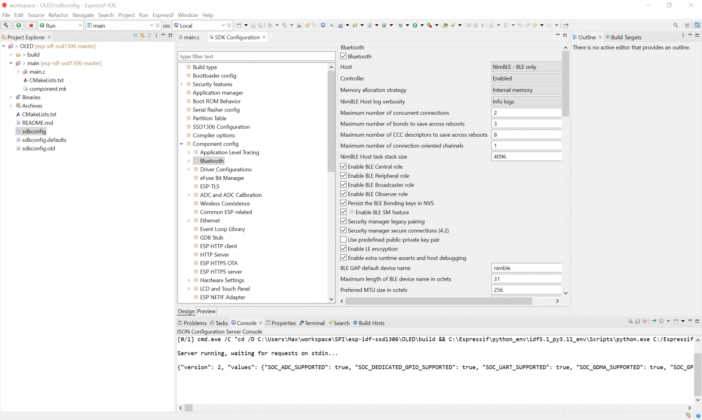Stop the running application with red square icon
702x420 pixels.
click(30, 26)
